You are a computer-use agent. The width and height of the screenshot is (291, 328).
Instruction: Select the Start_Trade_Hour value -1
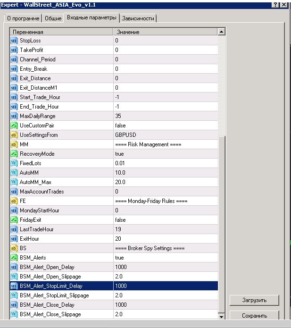(117, 97)
